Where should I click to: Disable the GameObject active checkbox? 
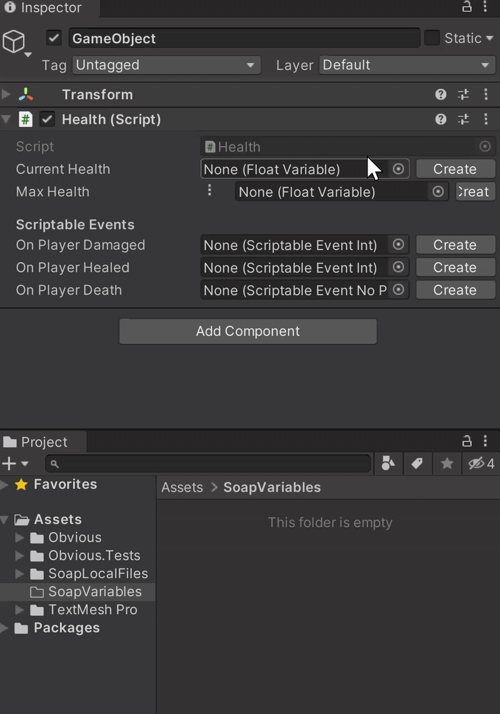pos(54,38)
